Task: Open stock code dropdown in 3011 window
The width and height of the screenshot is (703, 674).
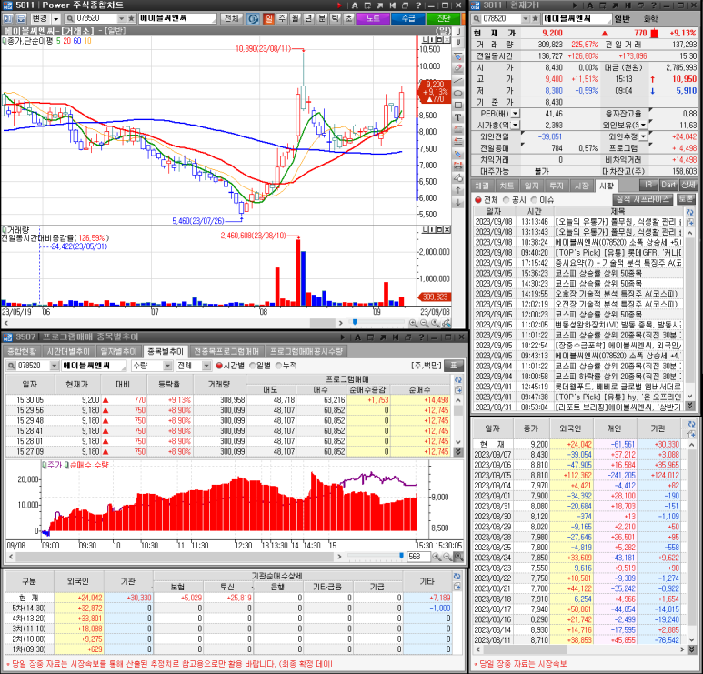Action: tap(526, 19)
